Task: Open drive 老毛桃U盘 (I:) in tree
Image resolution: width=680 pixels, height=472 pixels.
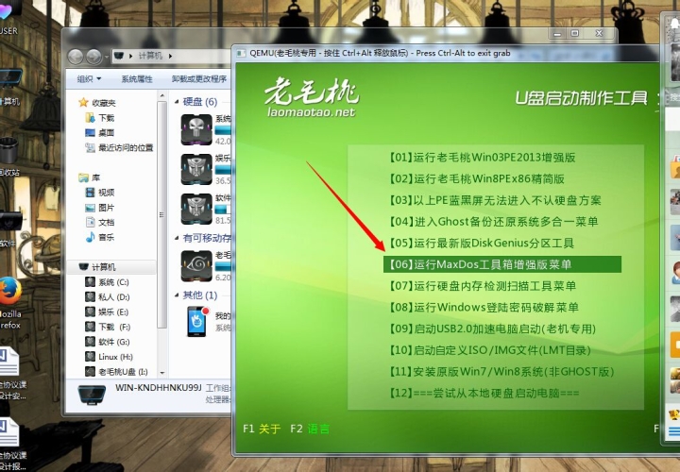Action: coord(123,372)
